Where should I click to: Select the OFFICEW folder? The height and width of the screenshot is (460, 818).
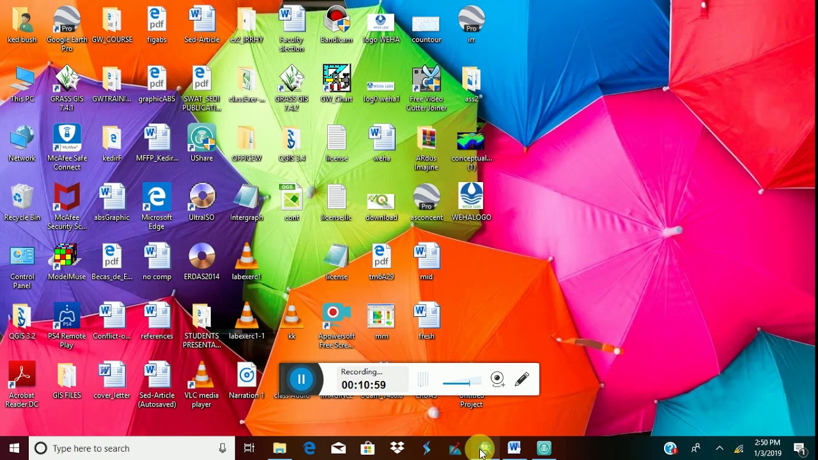point(247,144)
